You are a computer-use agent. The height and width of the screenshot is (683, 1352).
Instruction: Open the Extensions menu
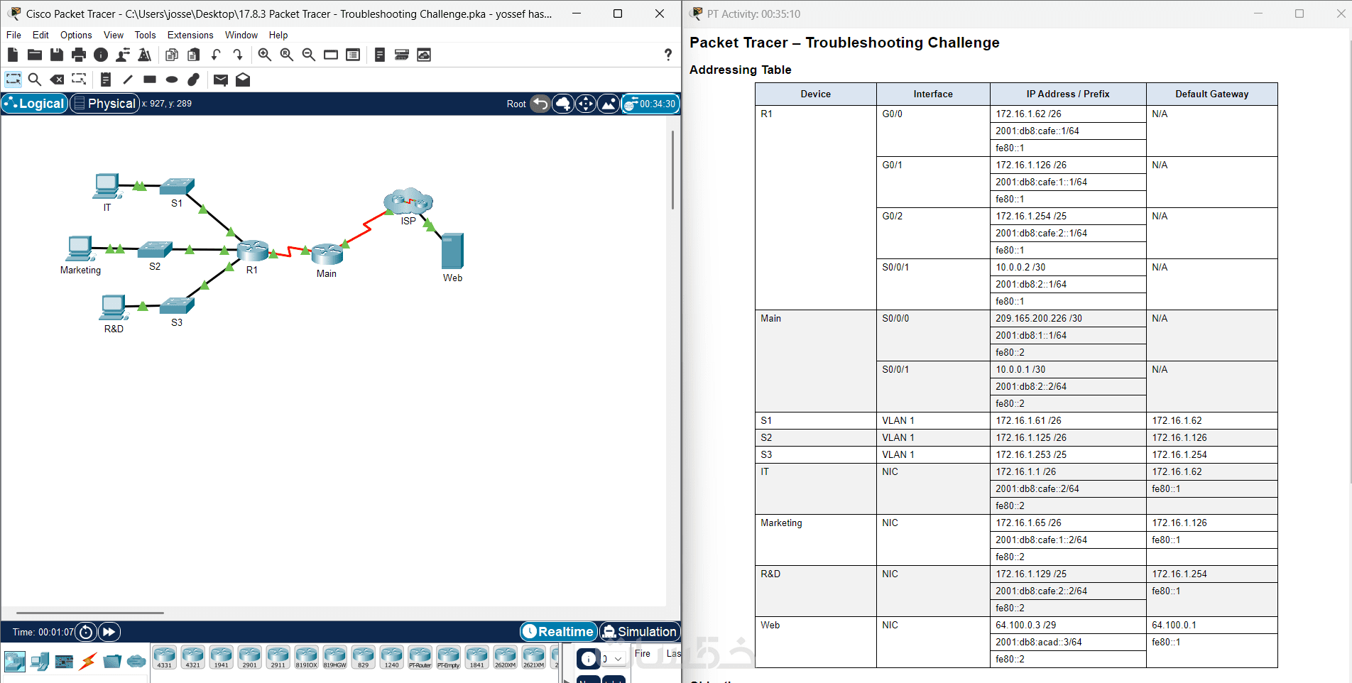[x=190, y=35]
